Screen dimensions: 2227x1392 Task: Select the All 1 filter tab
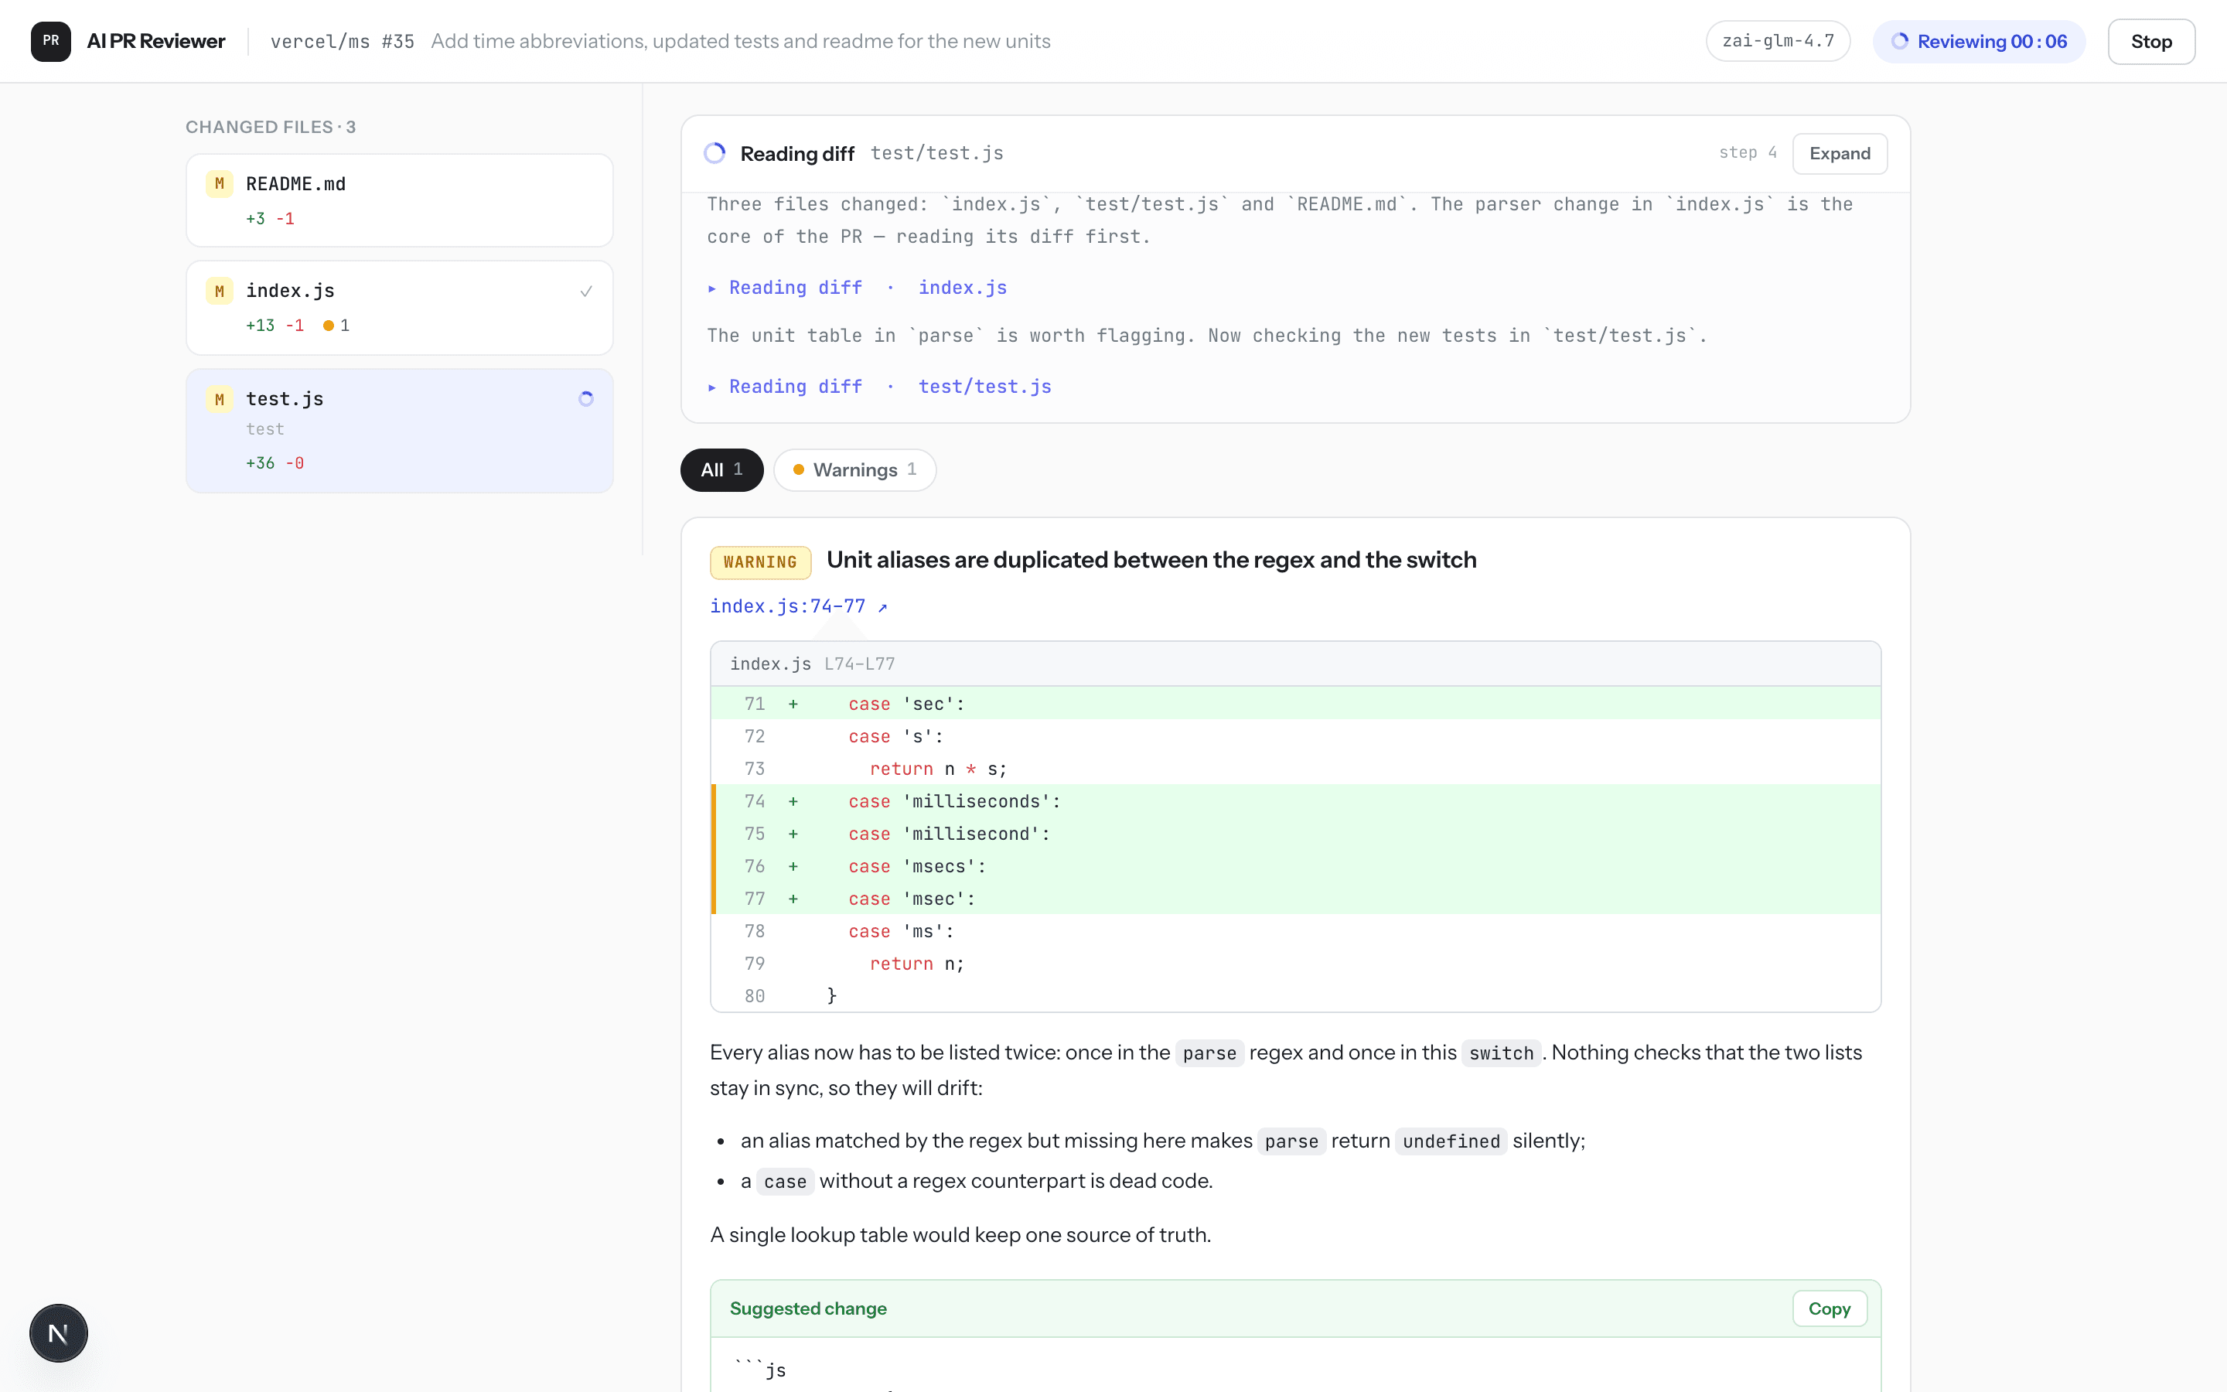[x=721, y=469]
